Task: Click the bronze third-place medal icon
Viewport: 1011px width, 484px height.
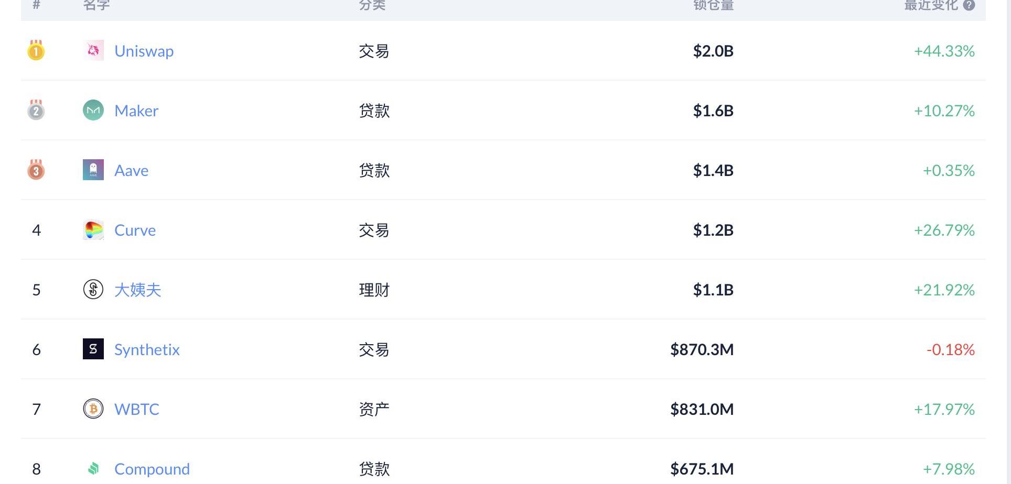Action: 36,170
